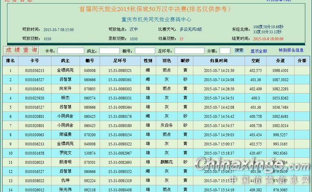Click owner 罗钱文 in rank 10 row
Image resolution: width=312 pixels, height=192 pixels.
65,153
